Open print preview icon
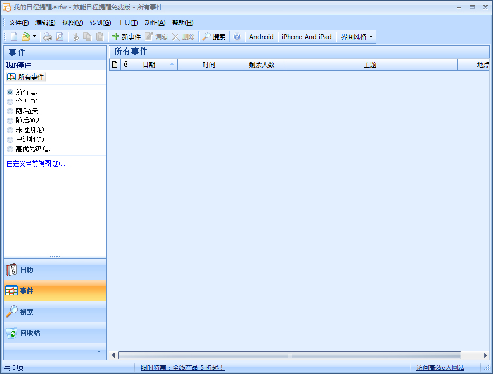Screen dimensions: 493x374 tap(60, 37)
